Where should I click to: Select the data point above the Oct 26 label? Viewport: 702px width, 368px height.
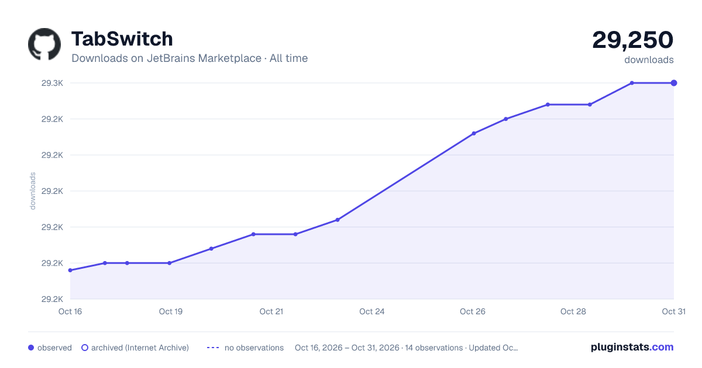[474, 133]
